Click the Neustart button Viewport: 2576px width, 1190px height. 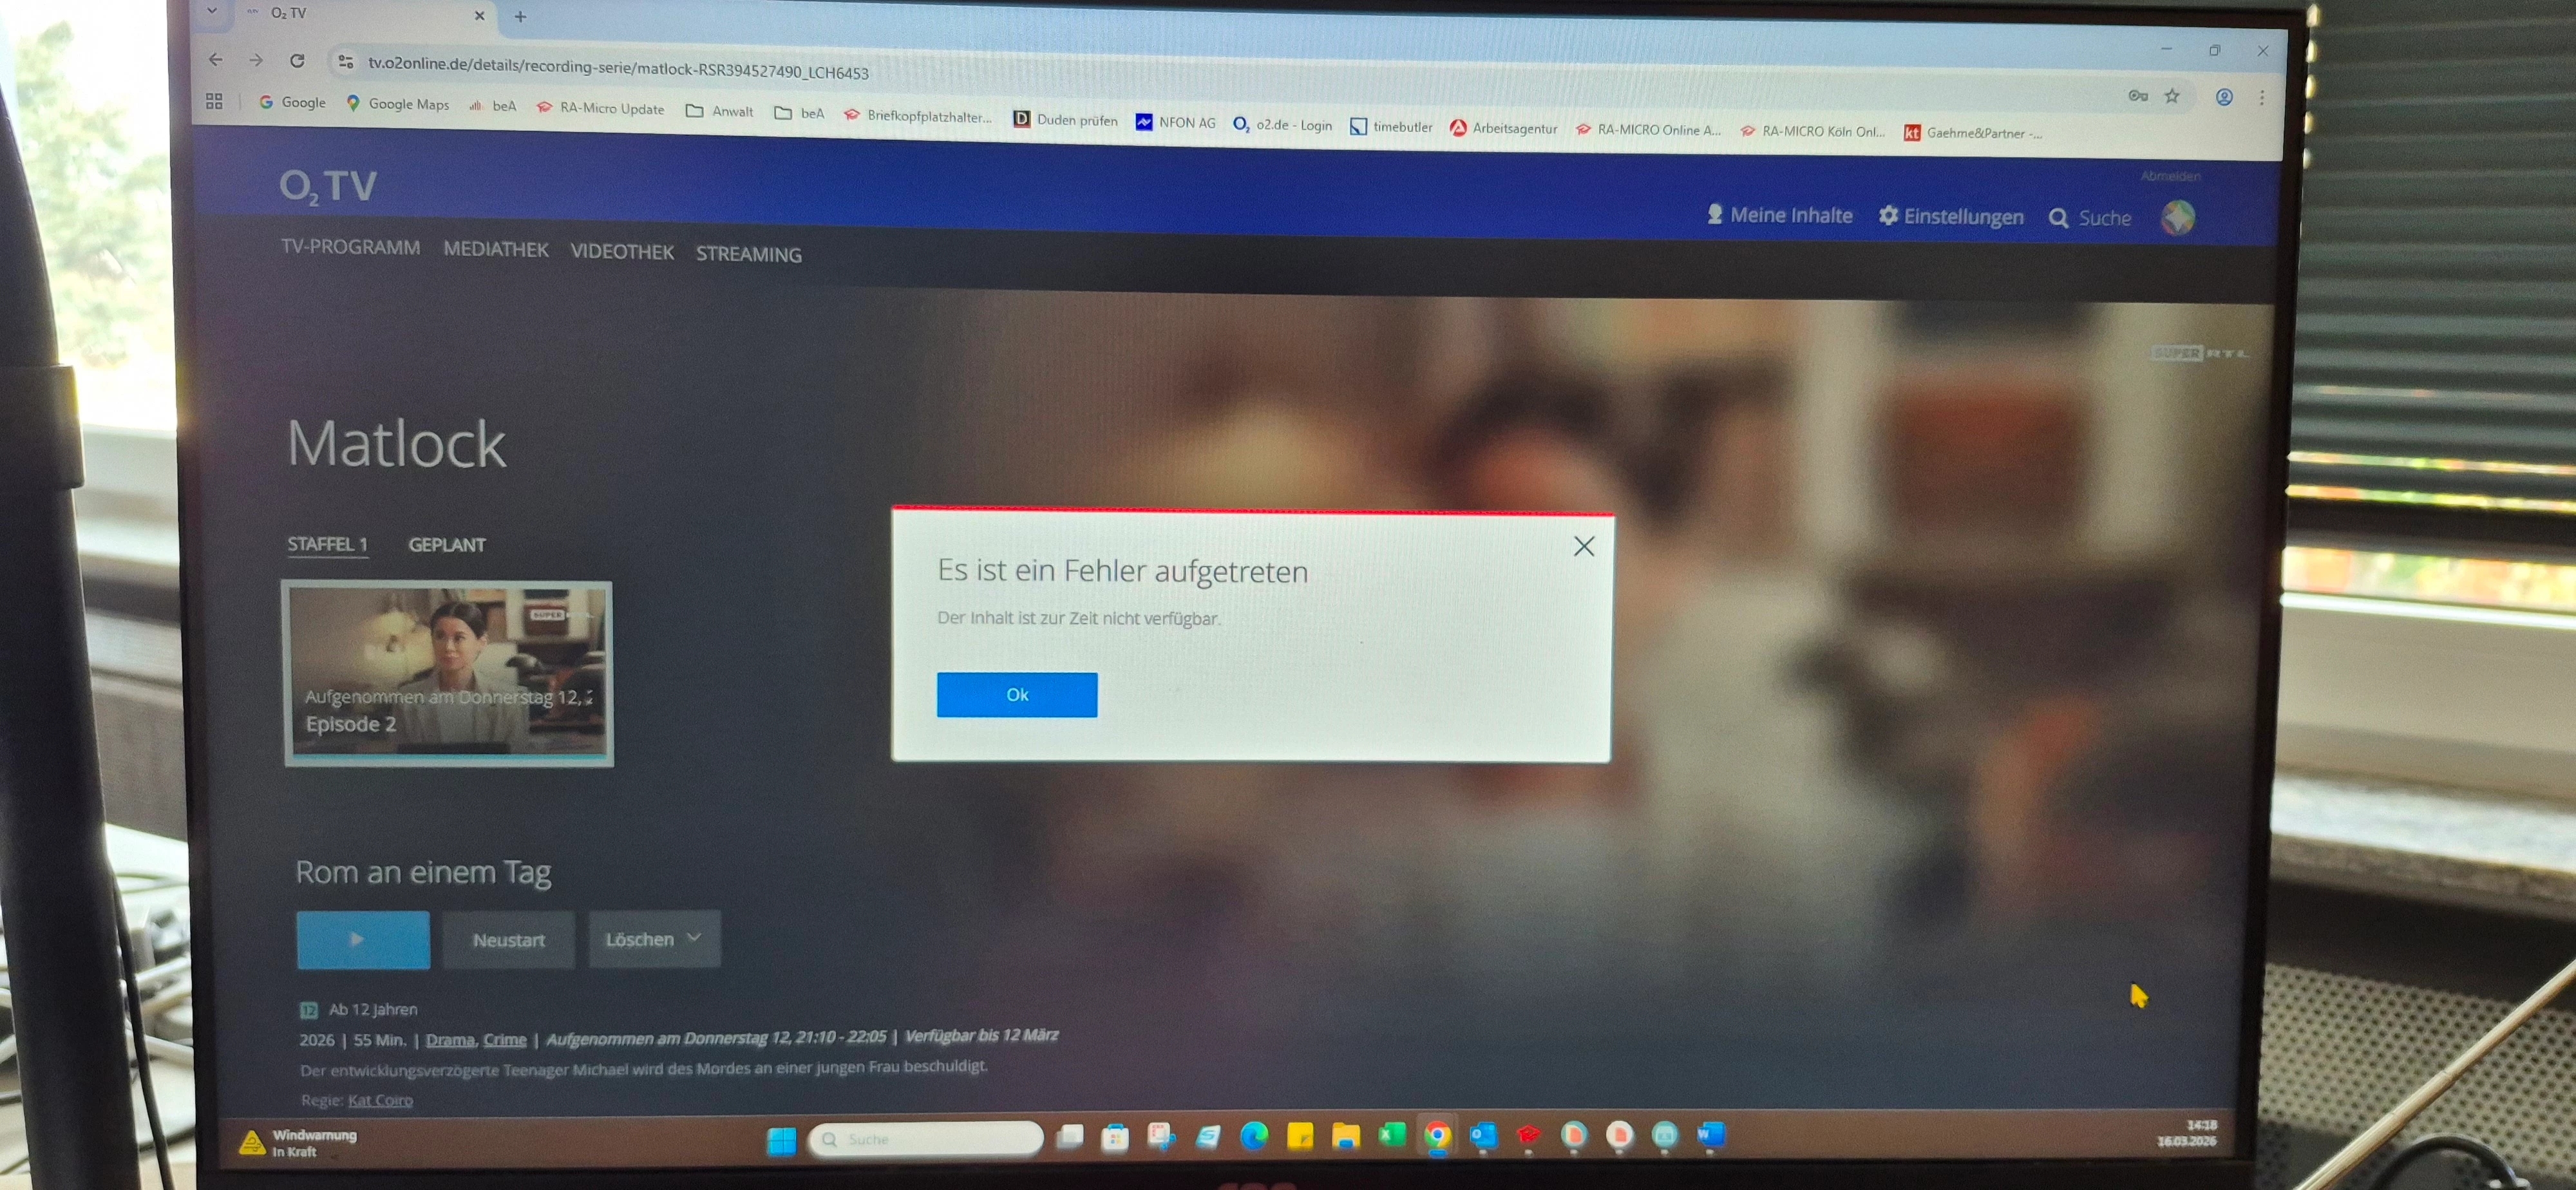pyautogui.click(x=508, y=940)
